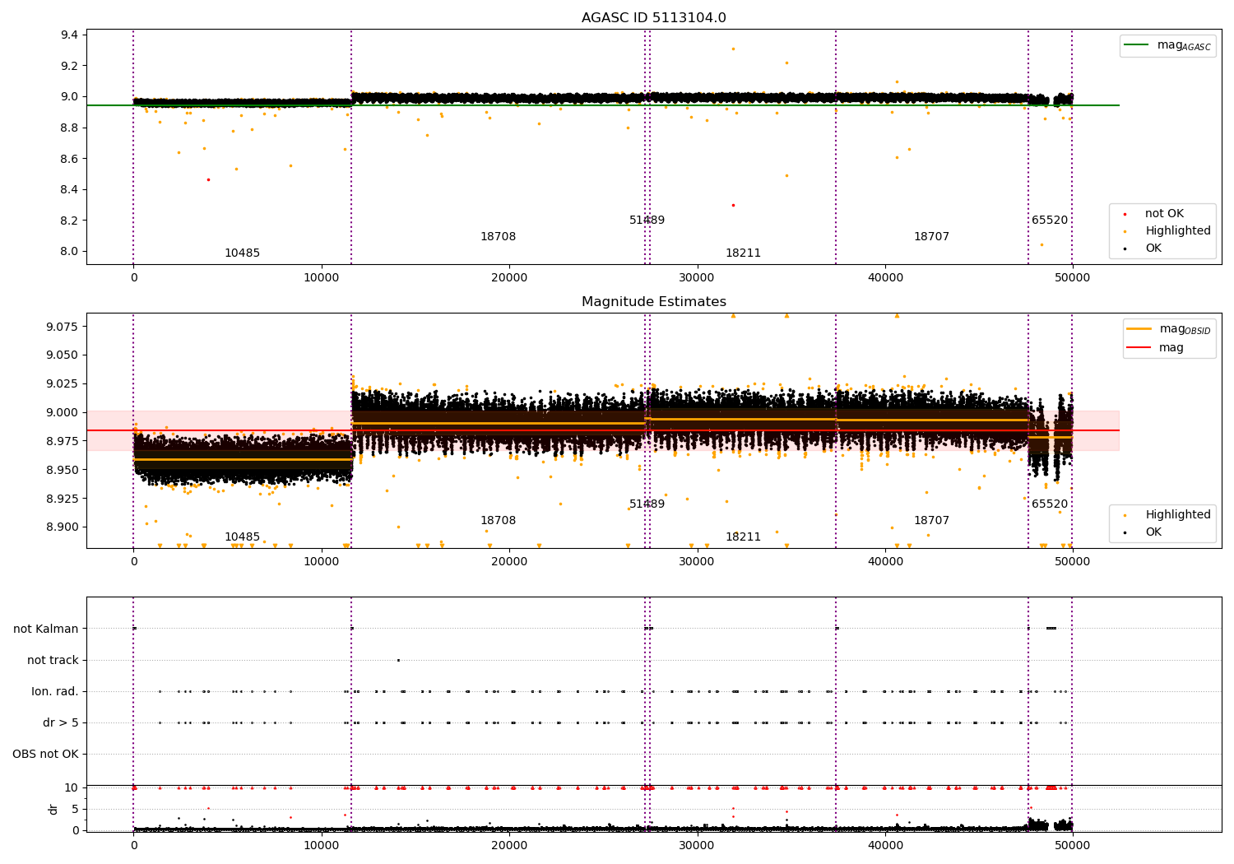
Task: Click the 10 tick on dr axis
Action: (72, 787)
